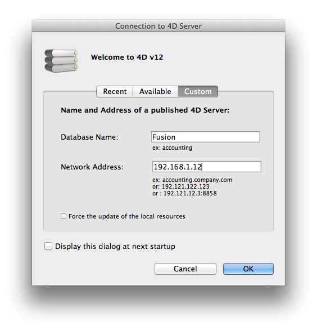Click the 'Name and Address of a published 4D Server' heading

[145, 110]
